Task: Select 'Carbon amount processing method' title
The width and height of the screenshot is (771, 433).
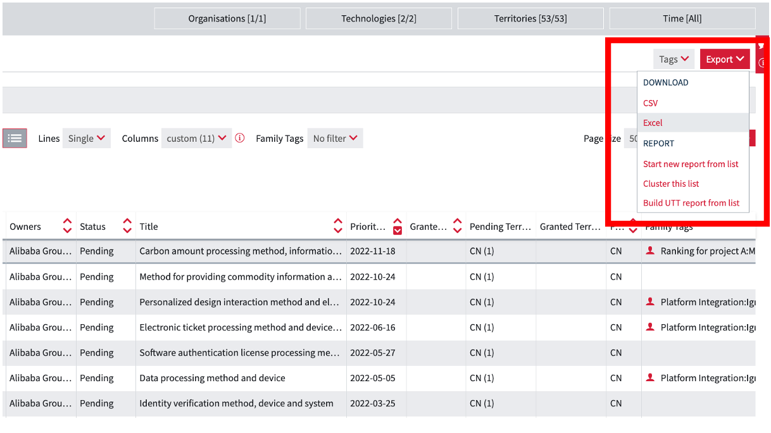Action: pos(241,251)
